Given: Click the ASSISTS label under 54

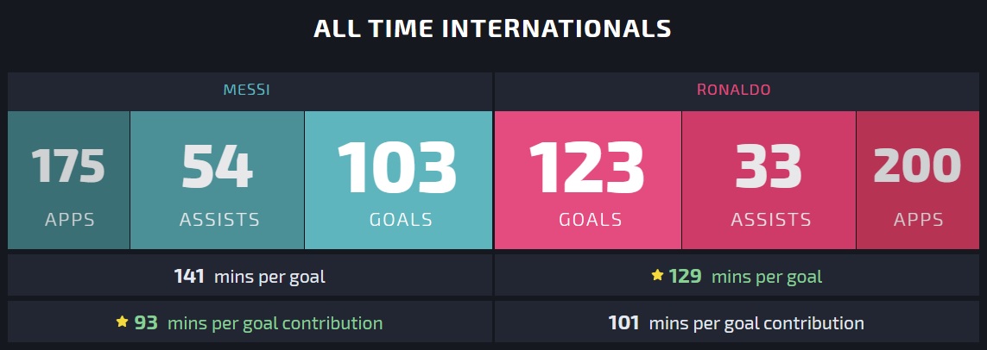Looking at the screenshot, I should point(219,219).
